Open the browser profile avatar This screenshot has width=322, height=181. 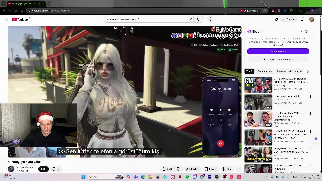(x=312, y=11)
